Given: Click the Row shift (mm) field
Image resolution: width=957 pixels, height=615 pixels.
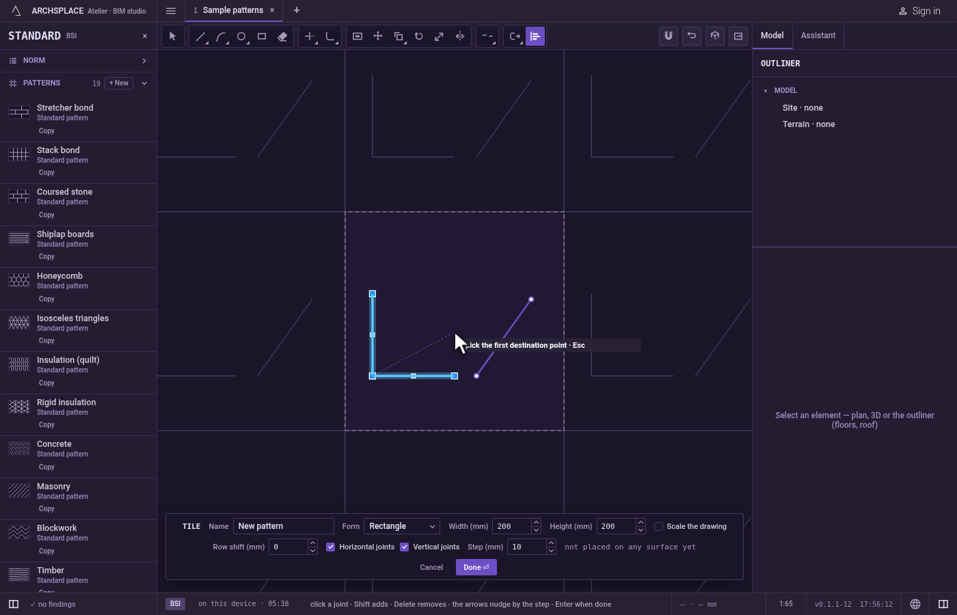Looking at the screenshot, I should tap(288, 547).
